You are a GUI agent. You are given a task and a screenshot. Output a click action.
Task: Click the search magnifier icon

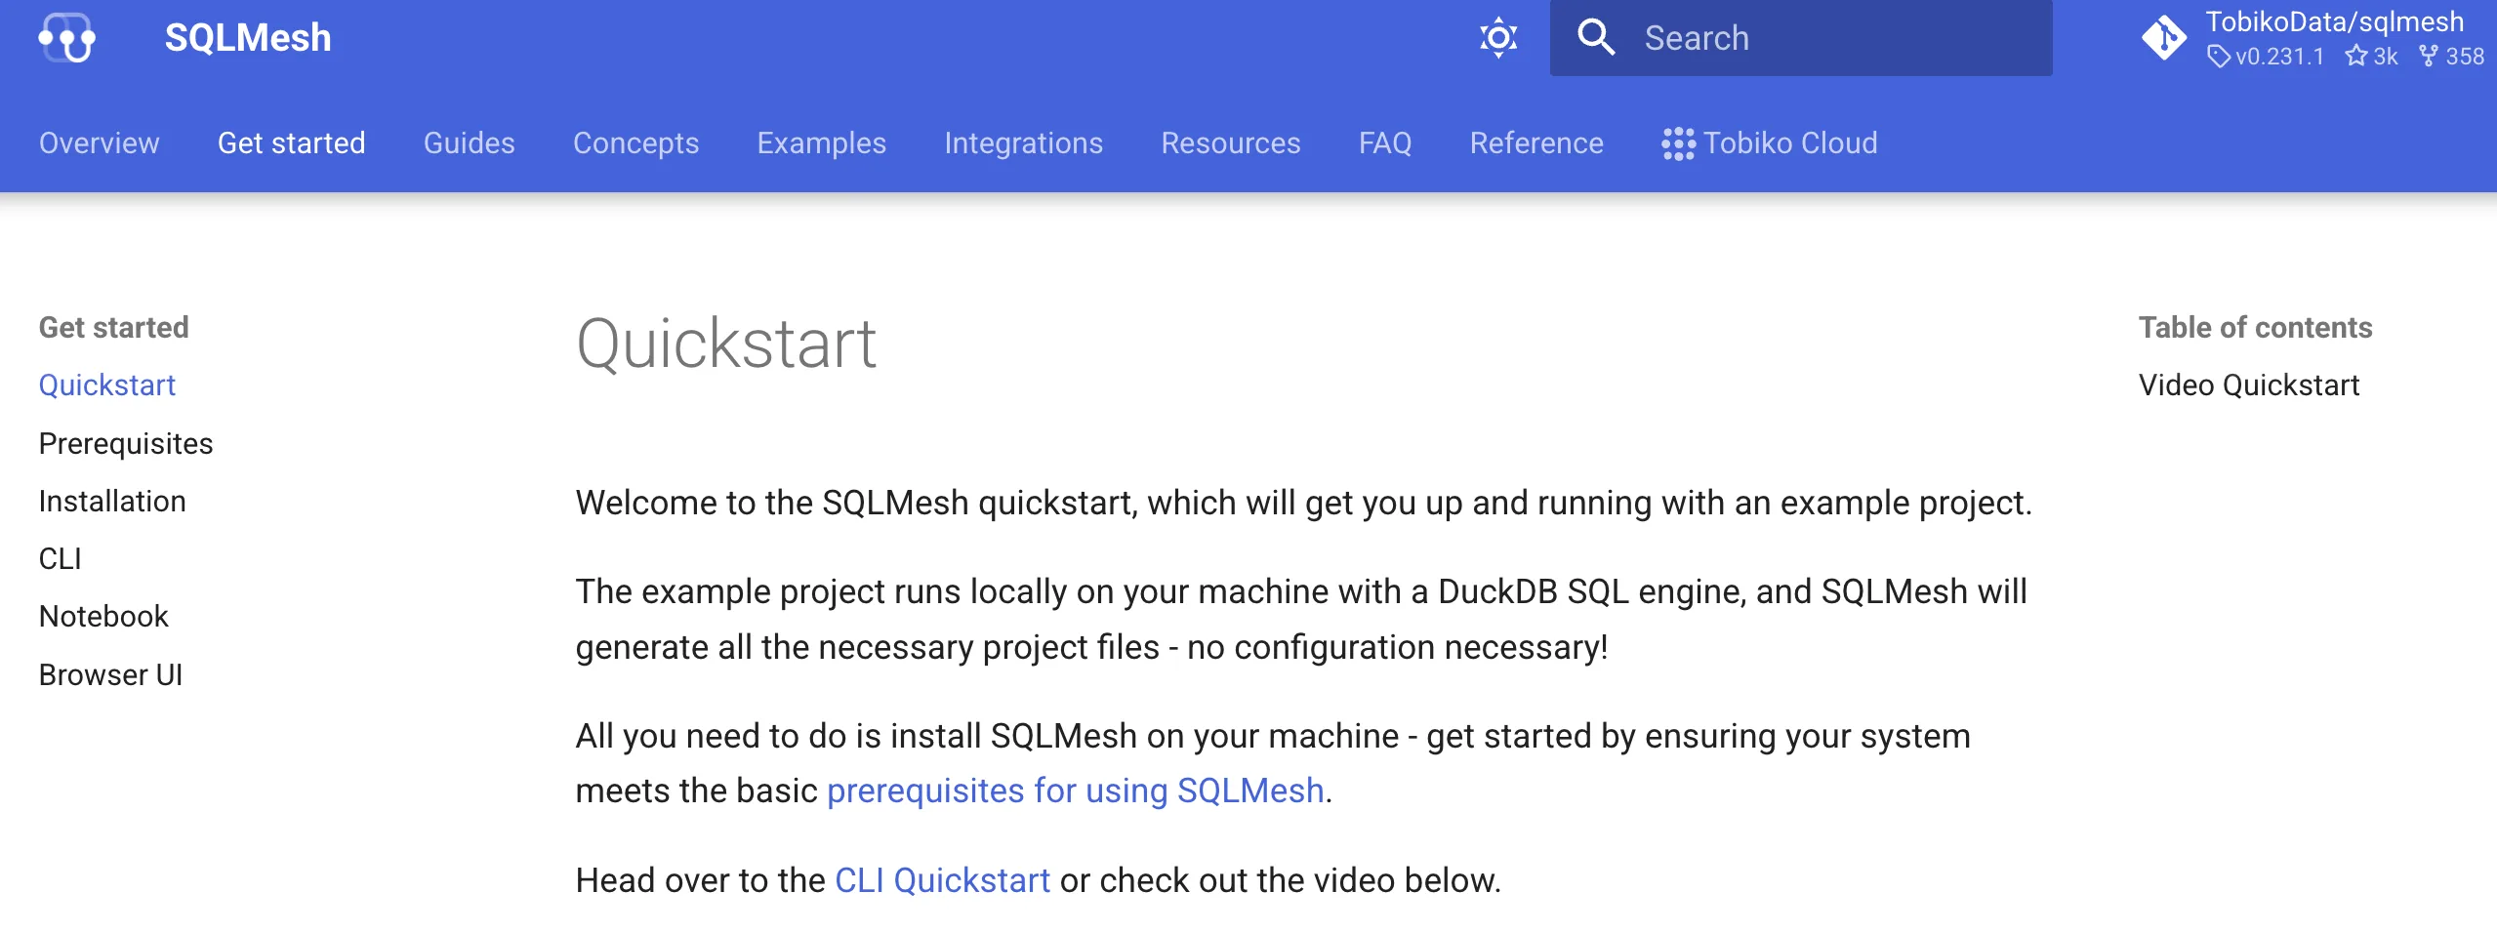tap(1595, 37)
